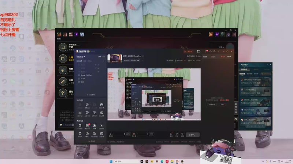
Task: Click the plus icon to add a scene
Action: coord(104,61)
